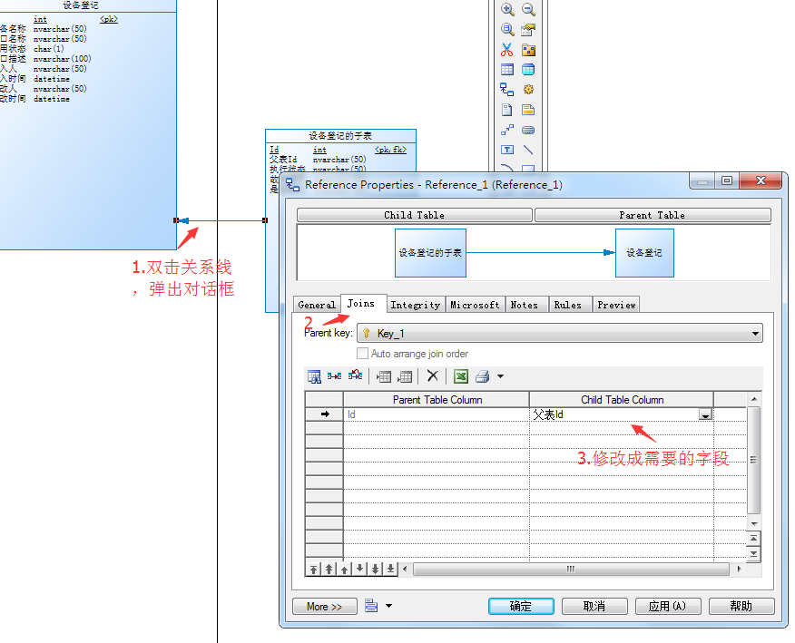
Task: Select the View tool with cyan grid
Action: point(528,70)
